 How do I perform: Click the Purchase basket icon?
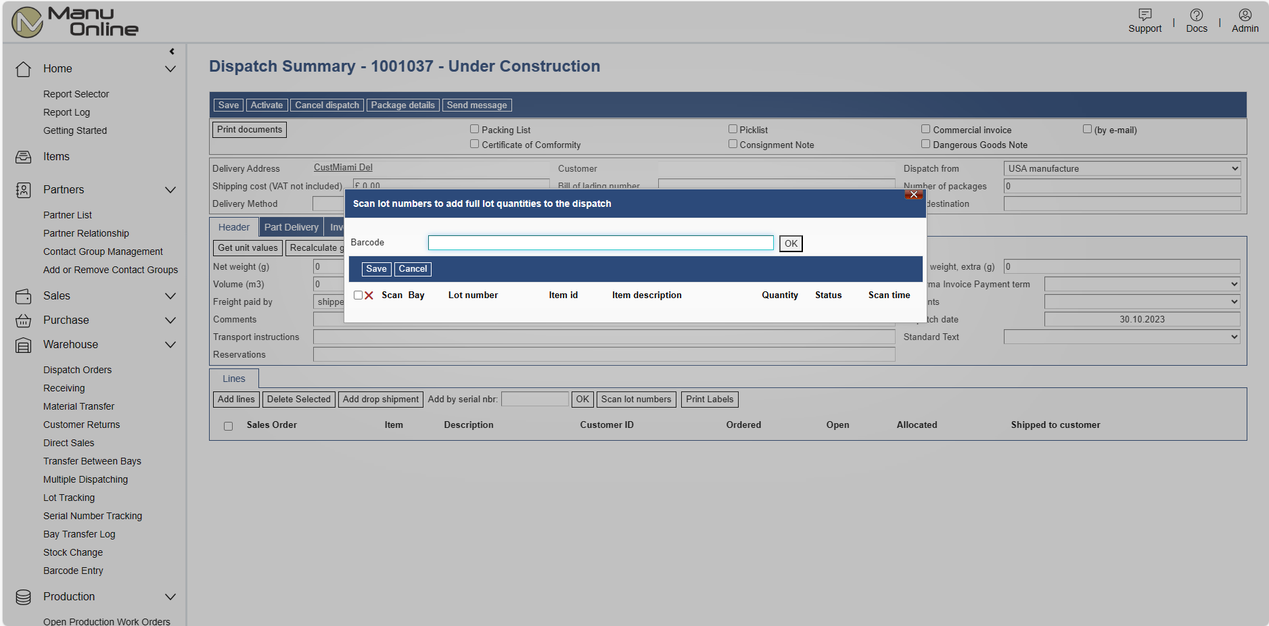coord(24,320)
